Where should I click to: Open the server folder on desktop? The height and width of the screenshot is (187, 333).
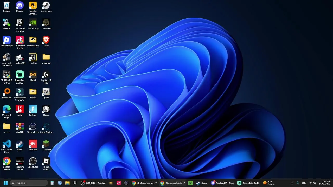[7, 128]
